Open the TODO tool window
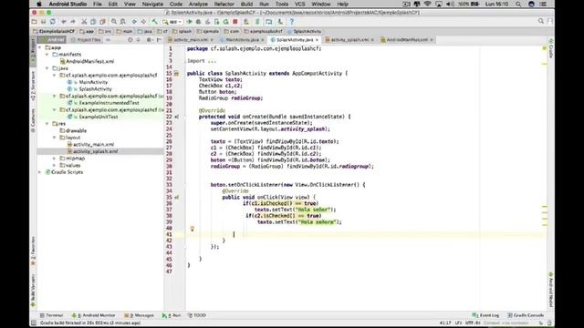This screenshot has width=584, height=328. [197, 315]
